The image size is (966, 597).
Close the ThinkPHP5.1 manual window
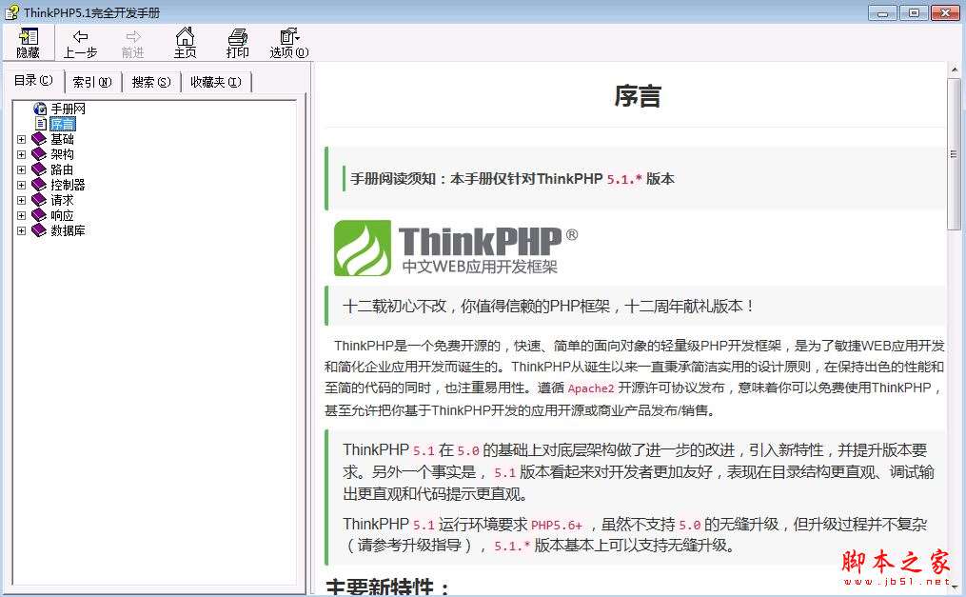click(x=945, y=12)
